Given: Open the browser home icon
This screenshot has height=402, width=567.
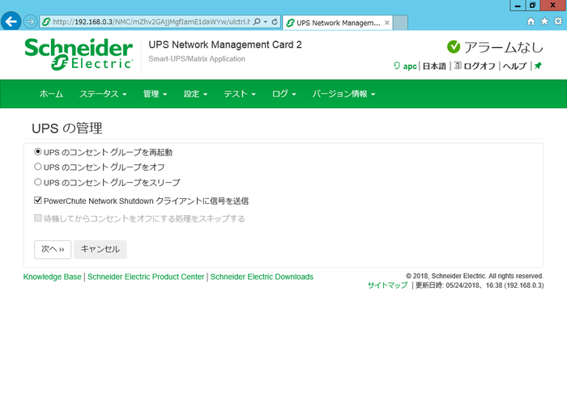Looking at the screenshot, I should point(531,21).
